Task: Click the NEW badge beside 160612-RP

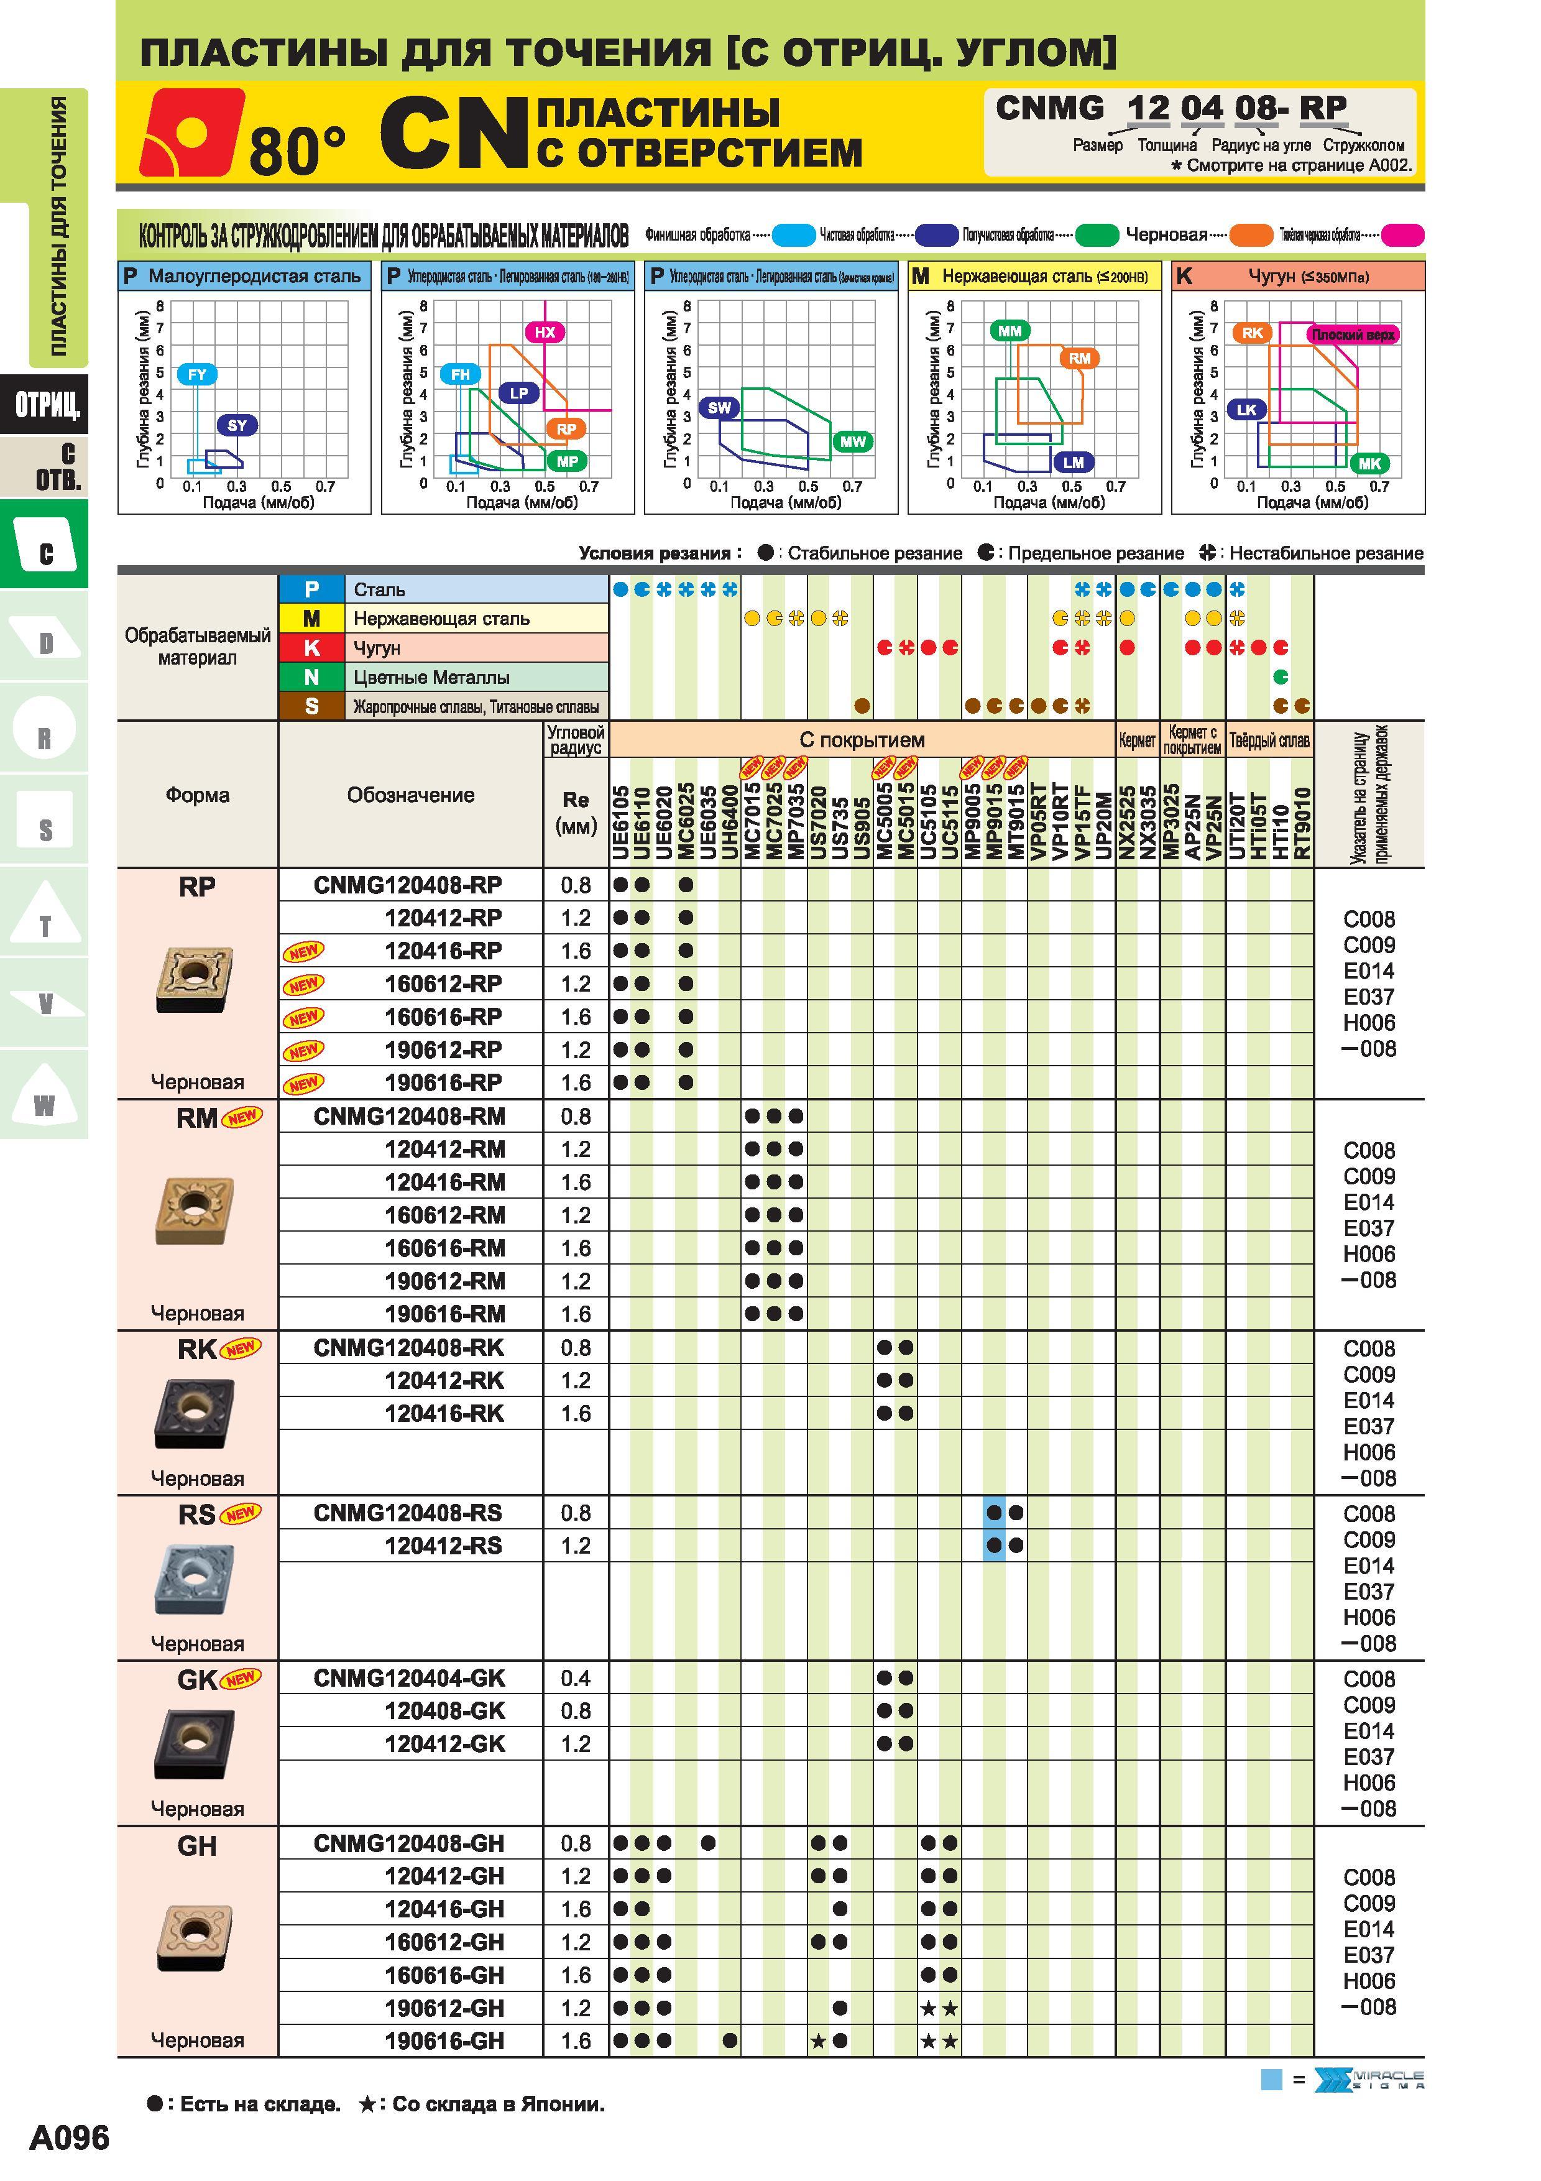Action: pos(304,984)
